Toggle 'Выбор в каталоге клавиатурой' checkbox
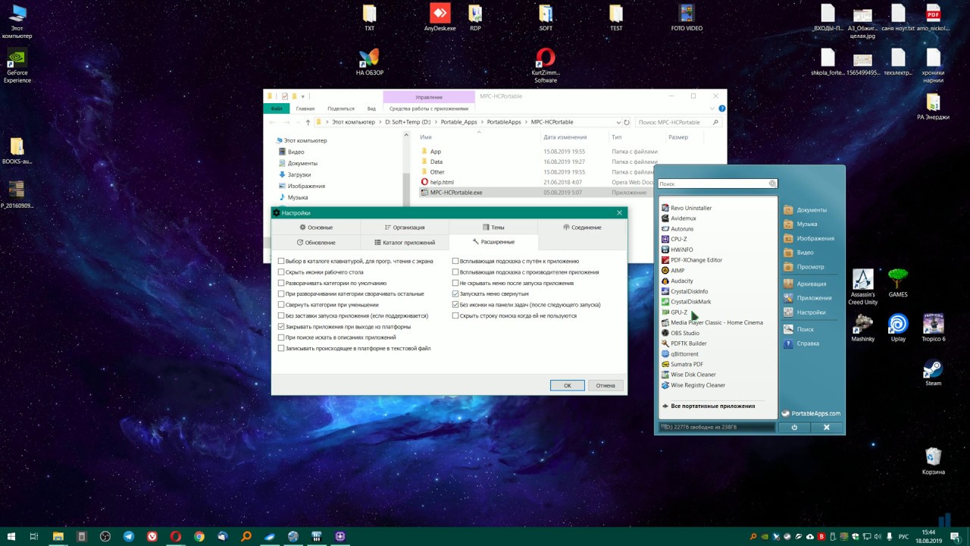This screenshot has height=546, width=970. click(281, 261)
